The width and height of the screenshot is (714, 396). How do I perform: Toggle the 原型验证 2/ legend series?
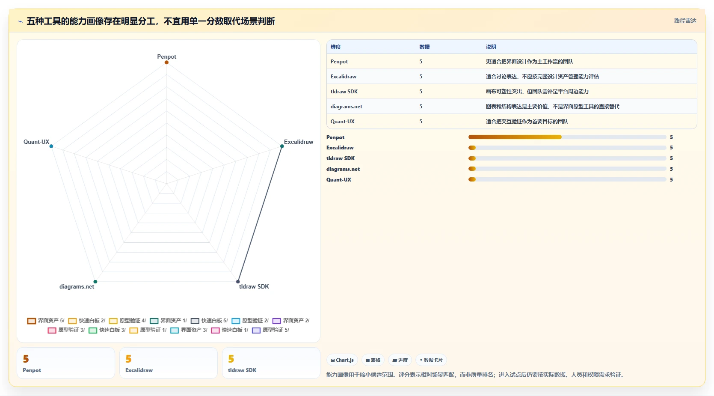(x=250, y=321)
